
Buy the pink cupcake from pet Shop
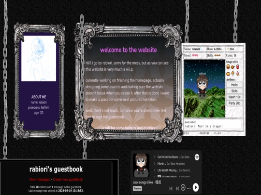pos(238,73)
